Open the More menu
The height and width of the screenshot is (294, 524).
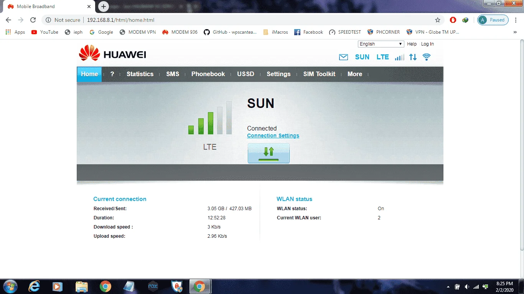[355, 74]
